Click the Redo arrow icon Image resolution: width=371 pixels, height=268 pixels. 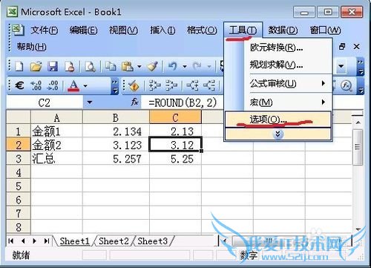click(197, 66)
